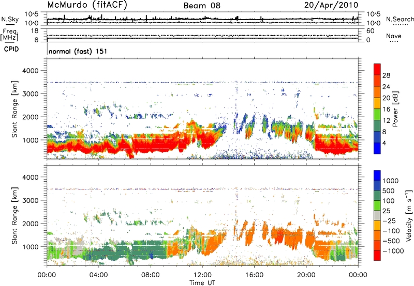
Task: Click the date 20/Apr/2010
Action: coord(331,5)
